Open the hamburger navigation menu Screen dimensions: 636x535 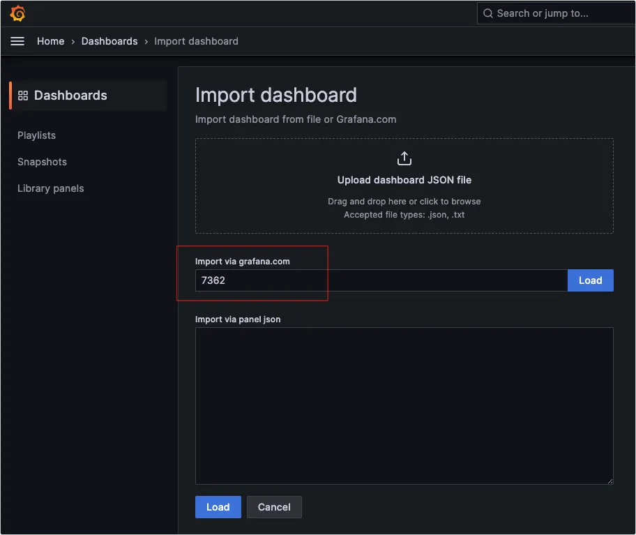pyautogui.click(x=17, y=41)
